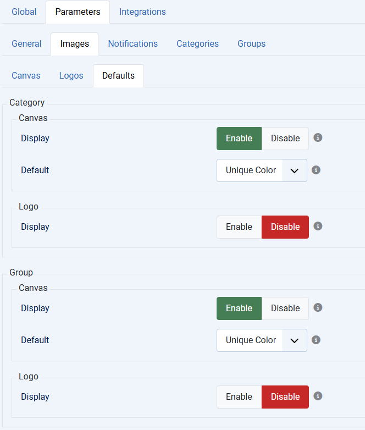Viewport: 365px width, 430px height.
Task: Select the Logos sub-tab
Action: (71, 75)
